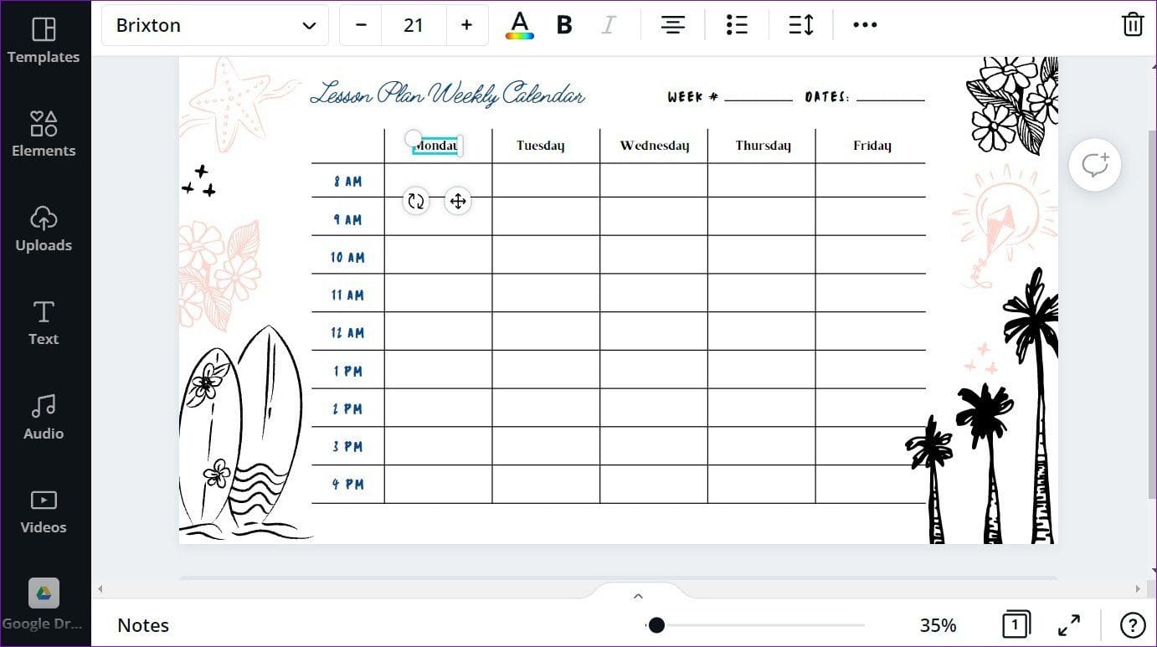Open the Brixton font dropdown
The width and height of the screenshot is (1157, 647).
tap(215, 25)
